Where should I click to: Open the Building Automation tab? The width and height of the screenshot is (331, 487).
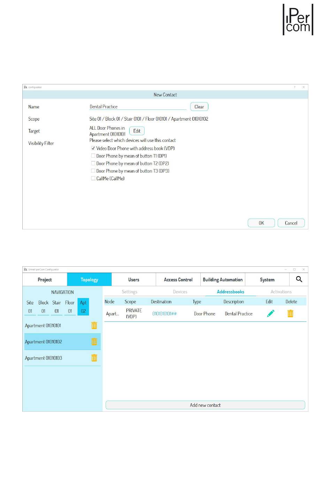pos(223,280)
